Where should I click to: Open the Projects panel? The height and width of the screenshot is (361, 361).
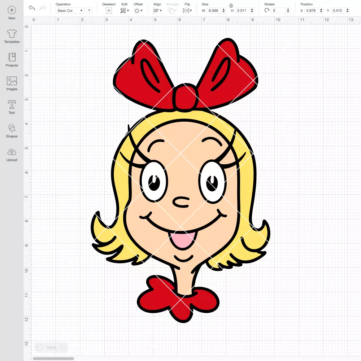[x=12, y=60]
